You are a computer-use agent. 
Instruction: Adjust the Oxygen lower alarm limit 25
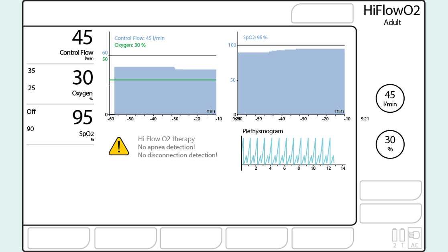31,88
